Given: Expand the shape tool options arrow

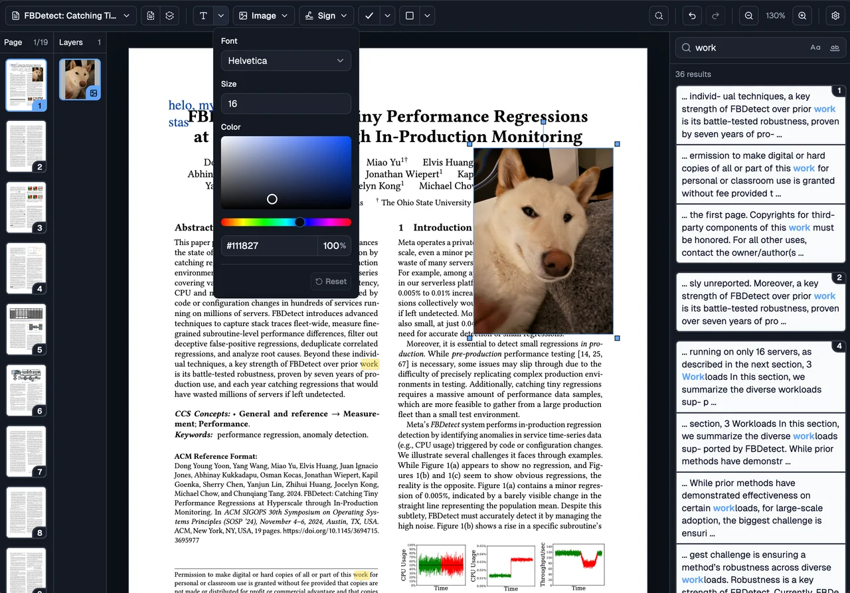Looking at the screenshot, I should click(427, 15).
